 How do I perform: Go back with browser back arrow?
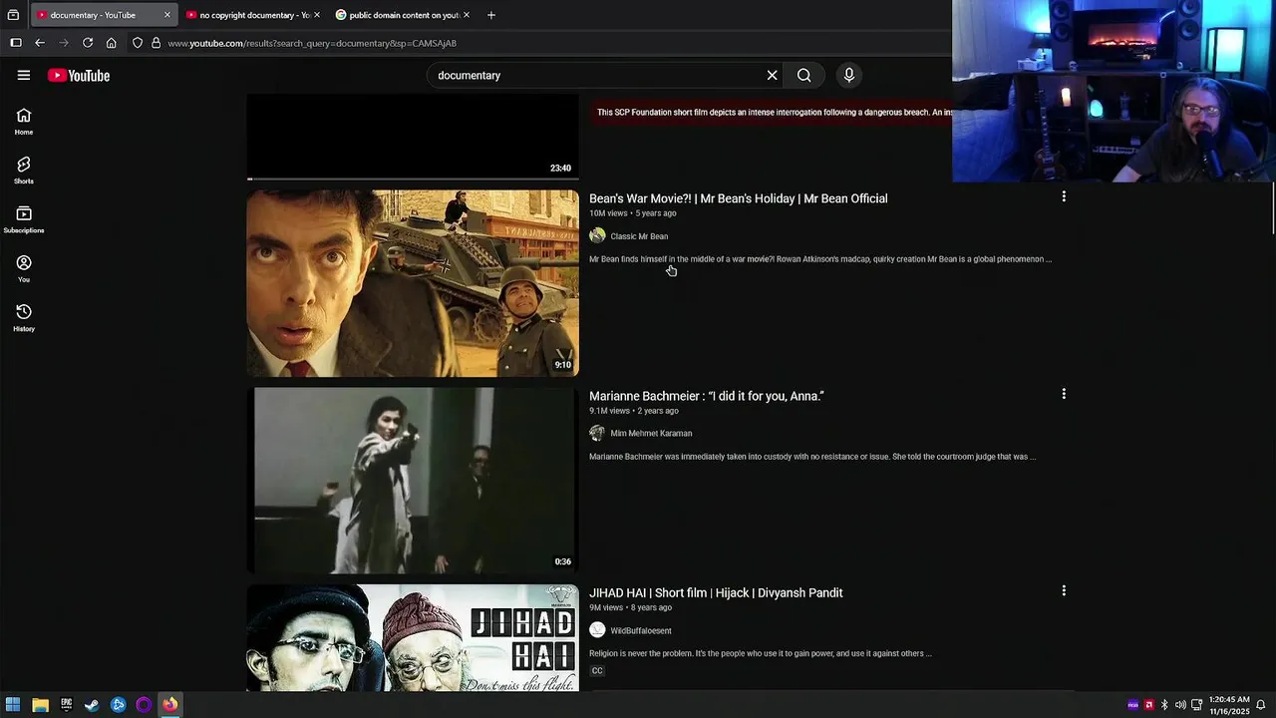pyautogui.click(x=40, y=43)
